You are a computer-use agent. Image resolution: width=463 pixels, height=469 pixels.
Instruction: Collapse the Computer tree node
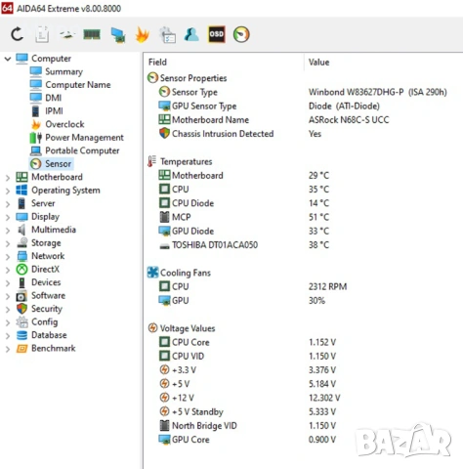[8, 59]
